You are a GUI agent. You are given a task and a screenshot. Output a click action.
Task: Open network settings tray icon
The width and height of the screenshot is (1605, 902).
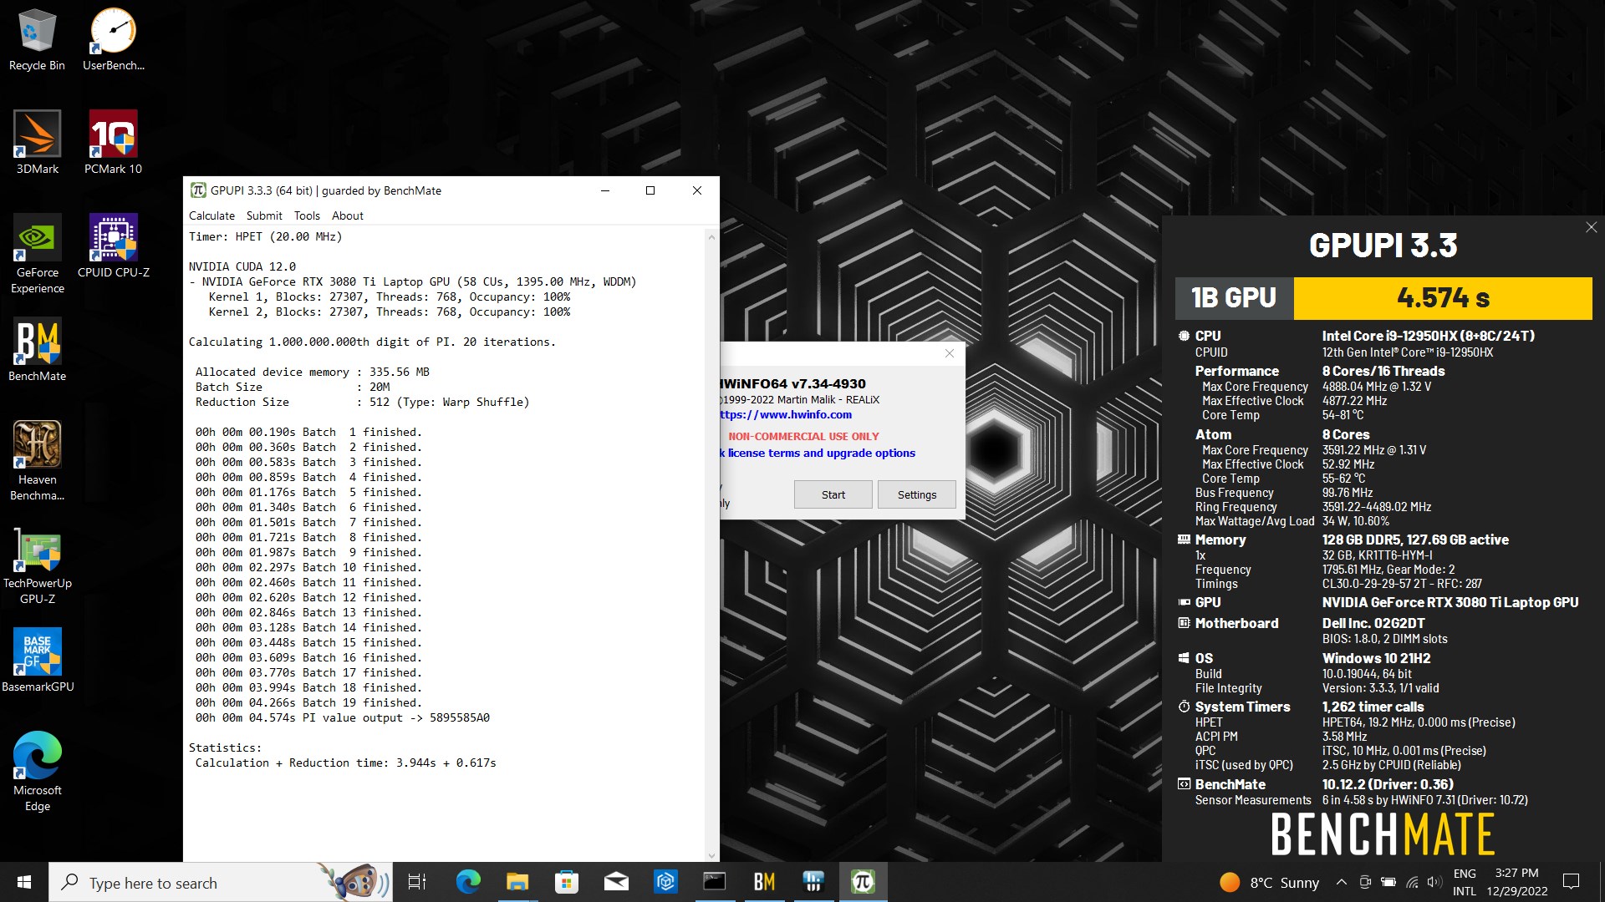(1412, 882)
